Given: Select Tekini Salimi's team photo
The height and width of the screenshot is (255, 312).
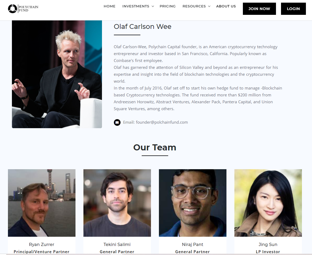Looking at the screenshot, I should click(117, 203).
